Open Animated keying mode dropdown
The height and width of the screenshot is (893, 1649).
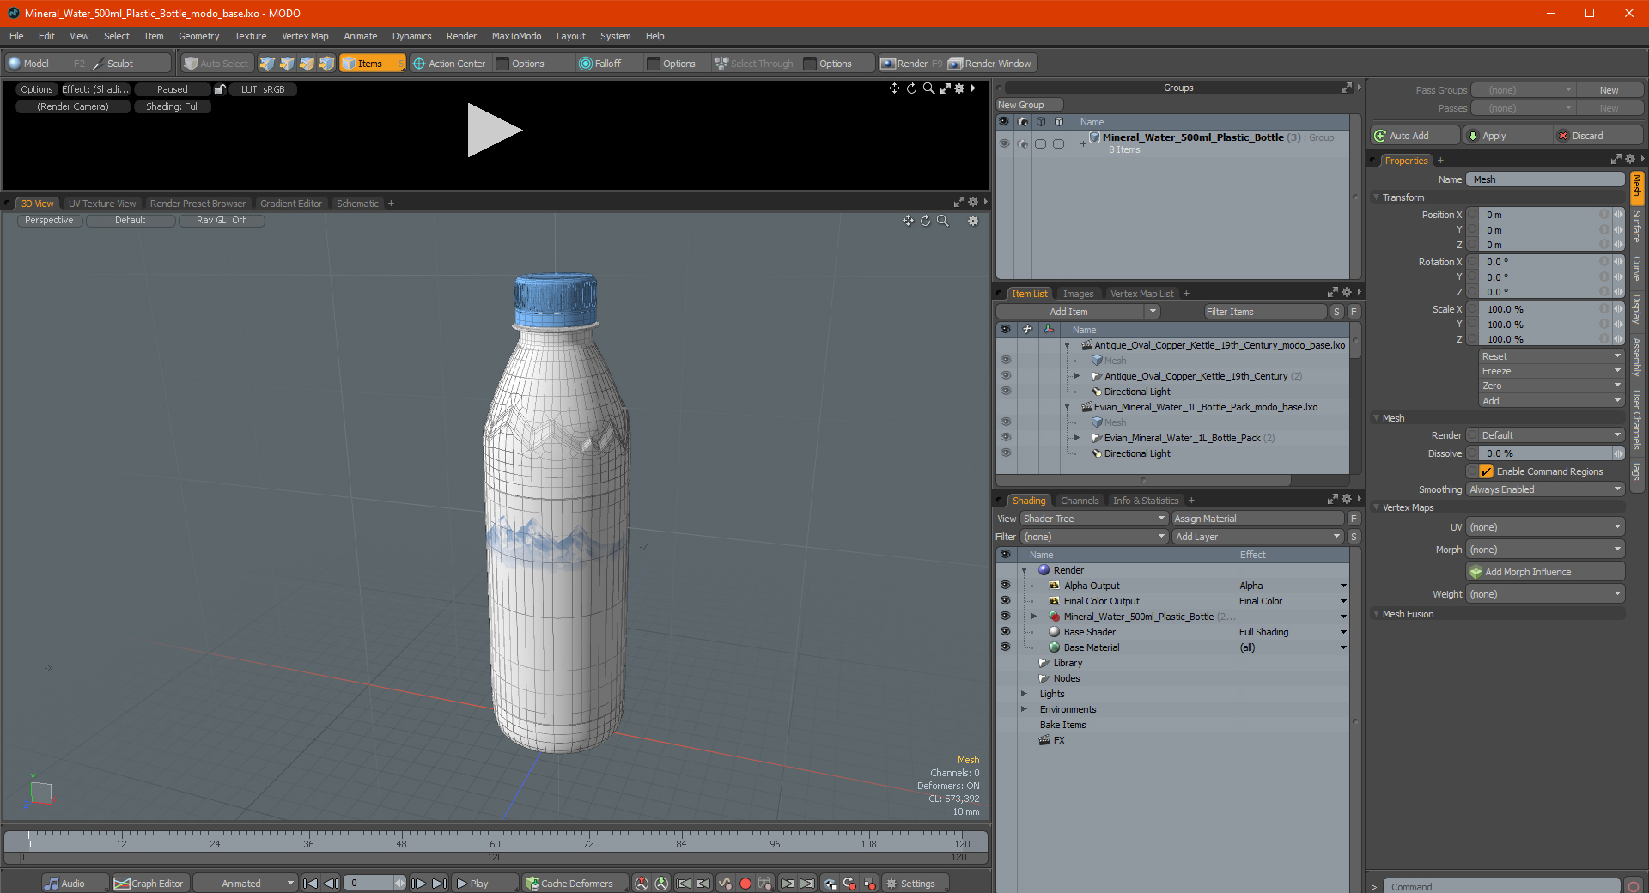click(244, 884)
